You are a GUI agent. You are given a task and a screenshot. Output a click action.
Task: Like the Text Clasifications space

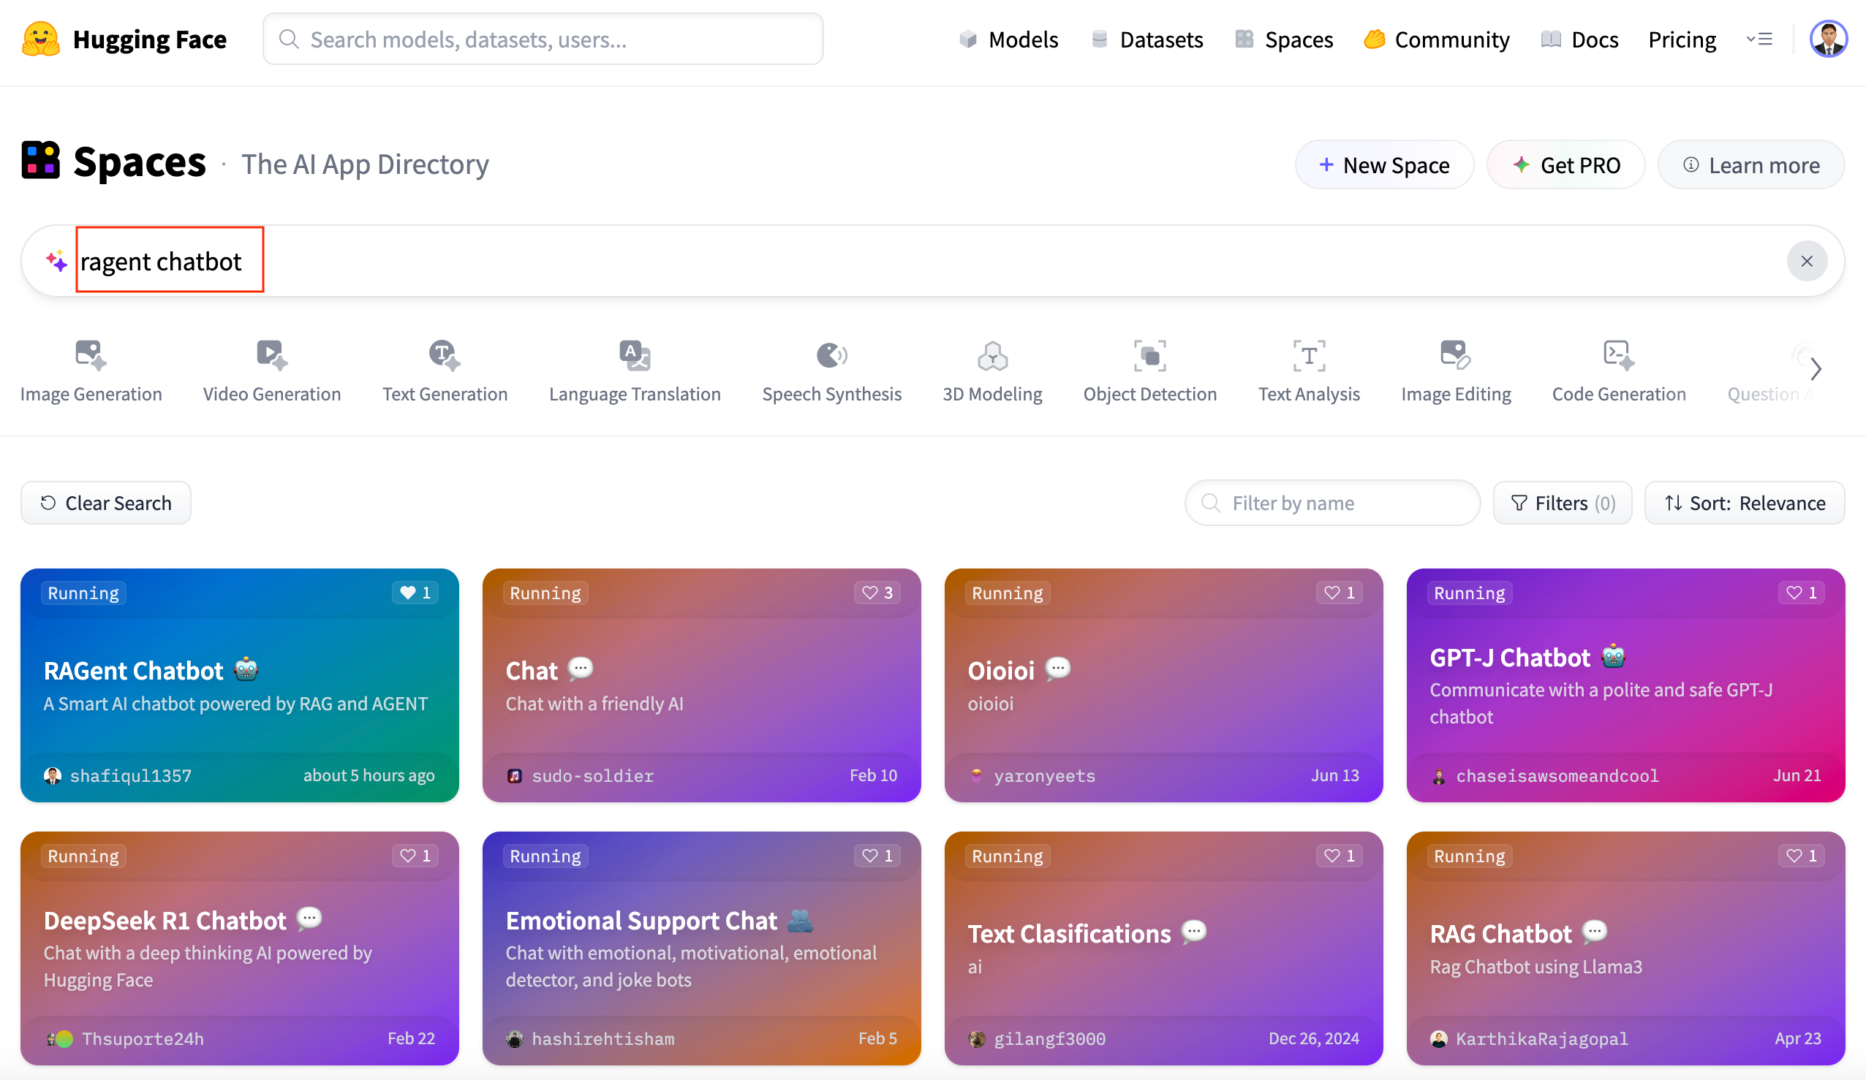coord(1339,856)
